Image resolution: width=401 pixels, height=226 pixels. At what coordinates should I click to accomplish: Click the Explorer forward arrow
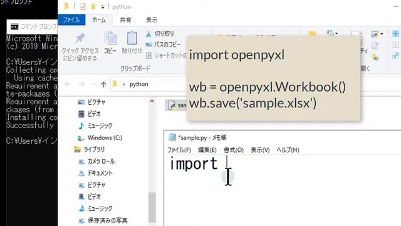(81, 84)
